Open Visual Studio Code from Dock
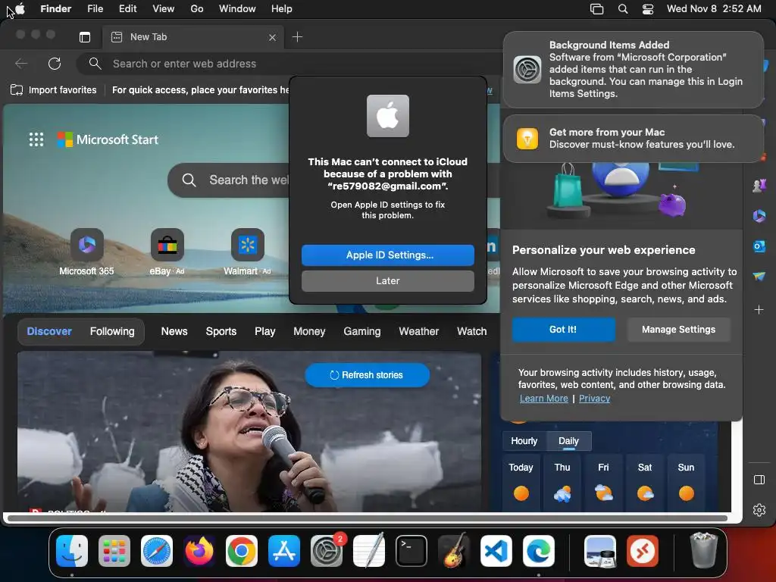Viewport: 776px width, 582px height. pyautogui.click(x=496, y=552)
